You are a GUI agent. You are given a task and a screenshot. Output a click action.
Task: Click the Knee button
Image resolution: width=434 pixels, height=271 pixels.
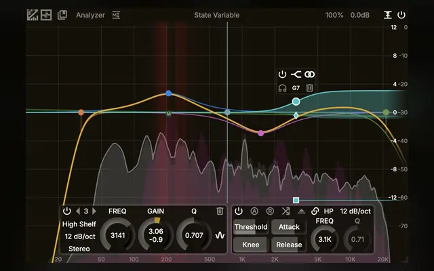point(251,245)
